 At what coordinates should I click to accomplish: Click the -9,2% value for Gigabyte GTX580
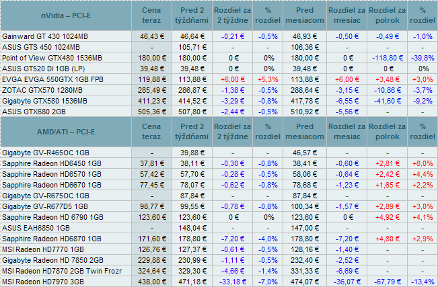click(x=423, y=101)
